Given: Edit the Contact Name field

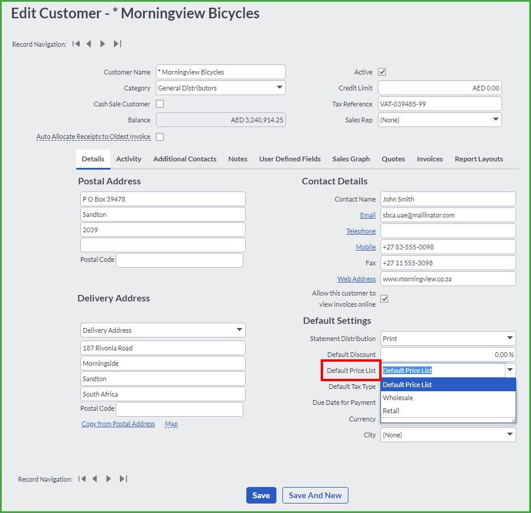Looking at the screenshot, I should [448, 199].
